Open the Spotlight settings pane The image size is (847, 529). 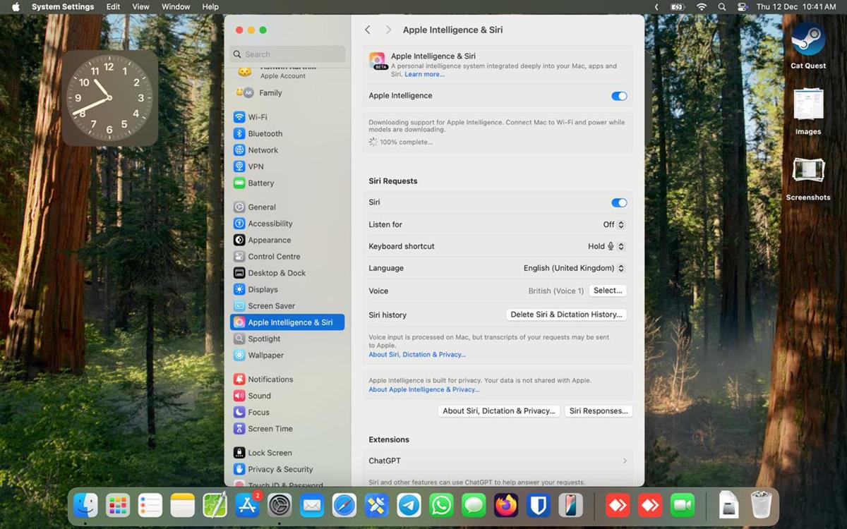[x=264, y=339]
